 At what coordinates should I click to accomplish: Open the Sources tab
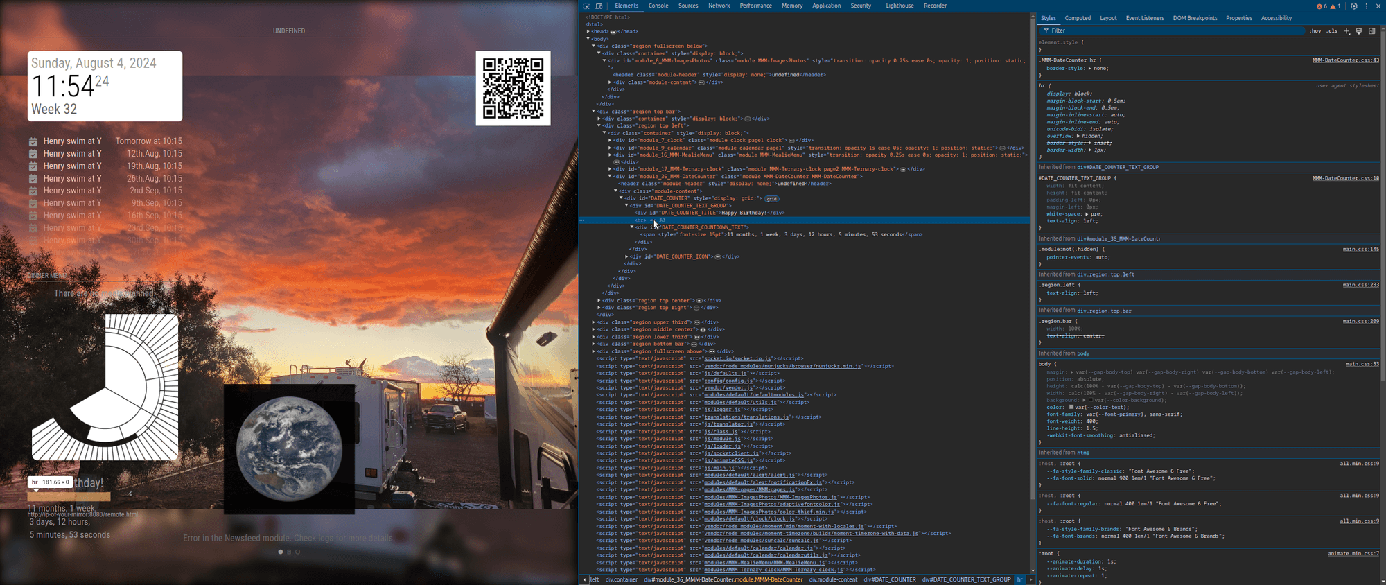688,6
